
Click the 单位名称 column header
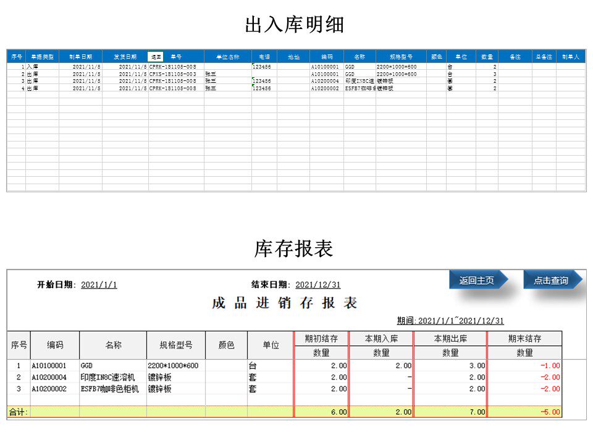[228, 57]
